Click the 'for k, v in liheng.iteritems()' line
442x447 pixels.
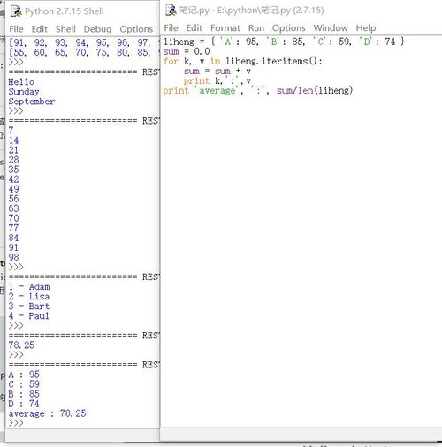(243, 61)
